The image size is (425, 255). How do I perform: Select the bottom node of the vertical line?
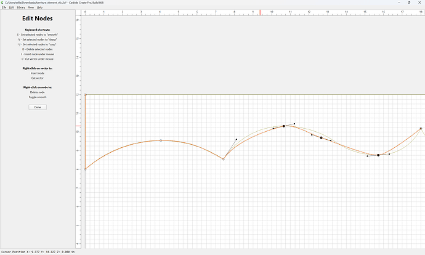85,169
